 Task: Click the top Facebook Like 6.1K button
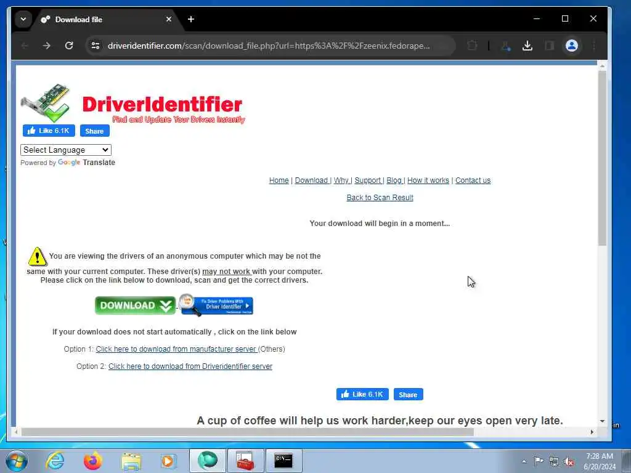tap(49, 131)
